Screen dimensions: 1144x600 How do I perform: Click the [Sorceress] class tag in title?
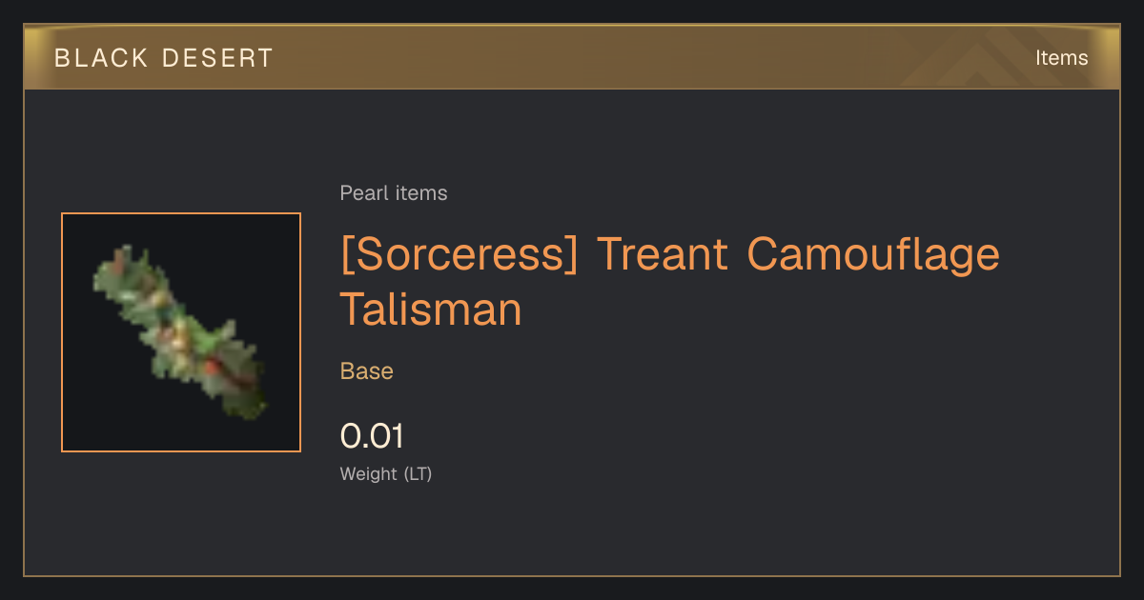(460, 254)
